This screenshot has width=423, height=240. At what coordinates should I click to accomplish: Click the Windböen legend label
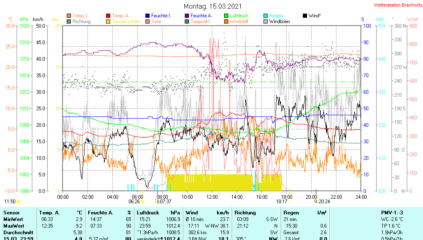click(279, 21)
